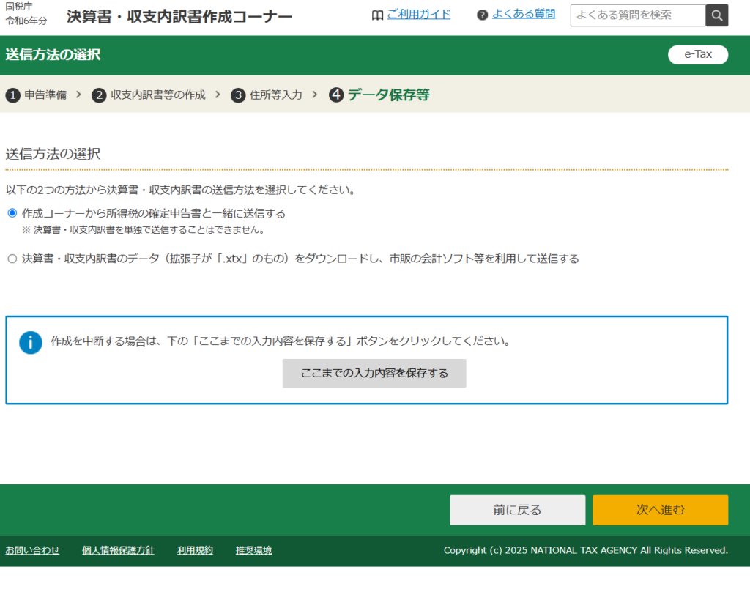Screen dimensions: 750x589
Task: Go back with the 前に戻る button
Action: point(517,510)
